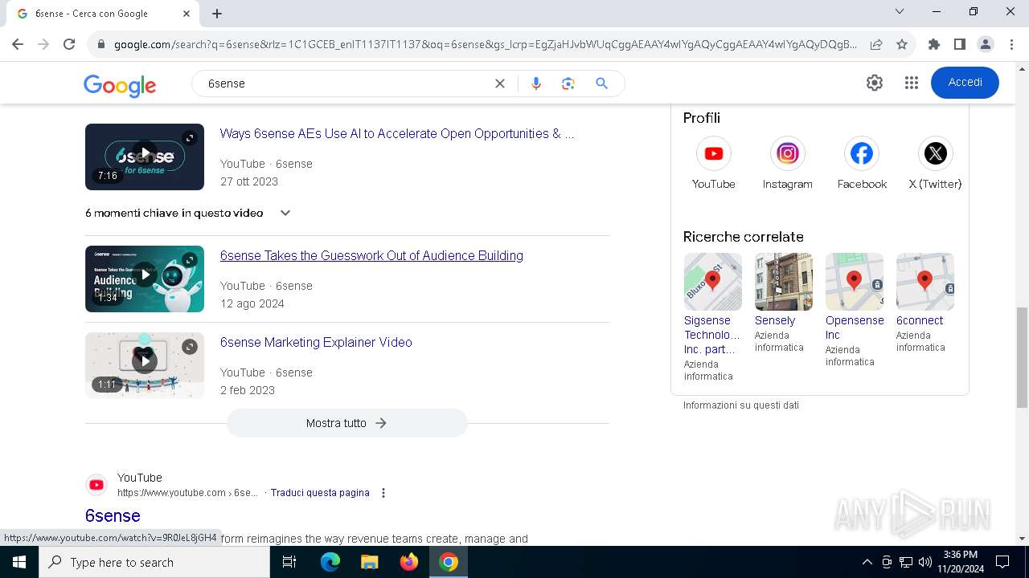Close the 6sense Google search tab
This screenshot has height=578, width=1029.
187,13
